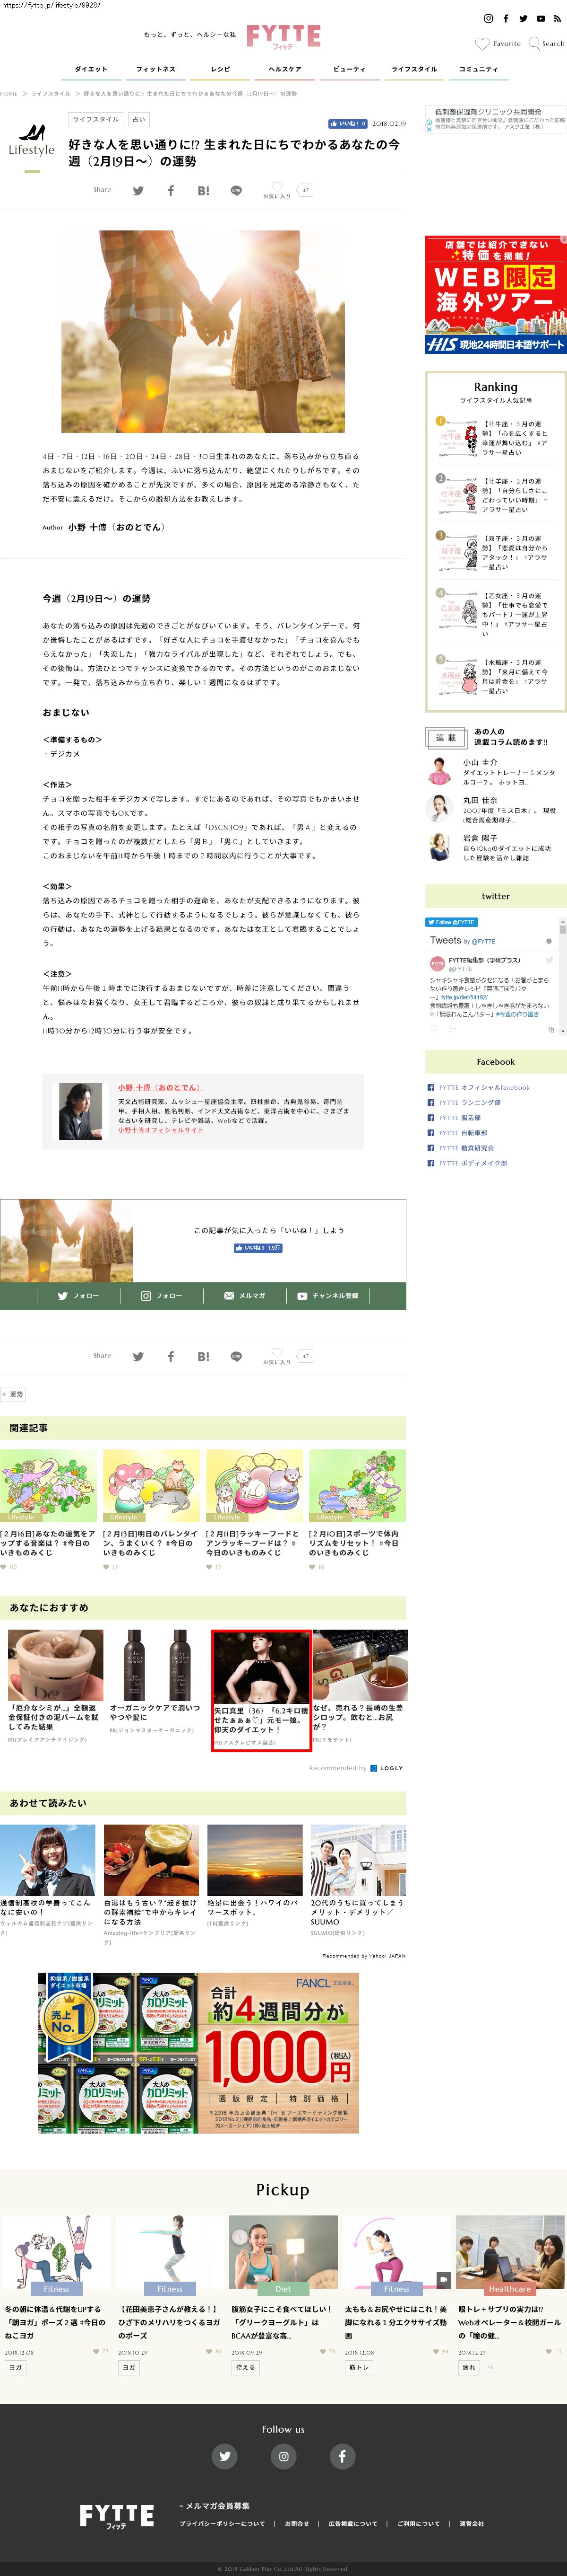
Task: Share via LINE icon under article title
Action: click(x=236, y=191)
